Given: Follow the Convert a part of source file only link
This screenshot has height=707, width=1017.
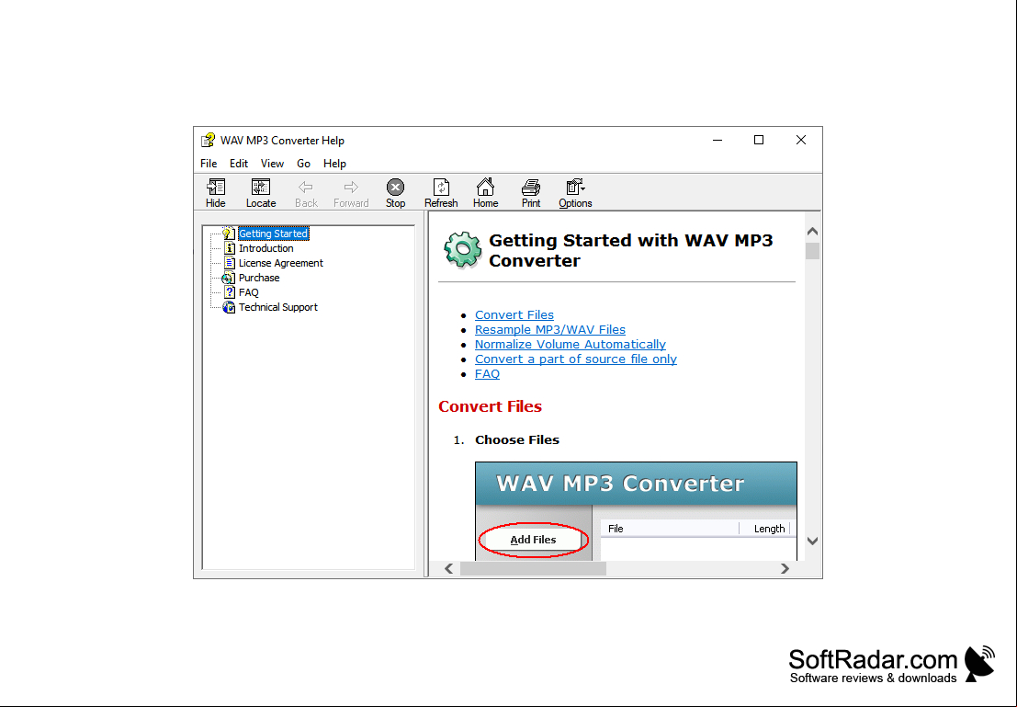Looking at the screenshot, I should [x=576, y=359].
